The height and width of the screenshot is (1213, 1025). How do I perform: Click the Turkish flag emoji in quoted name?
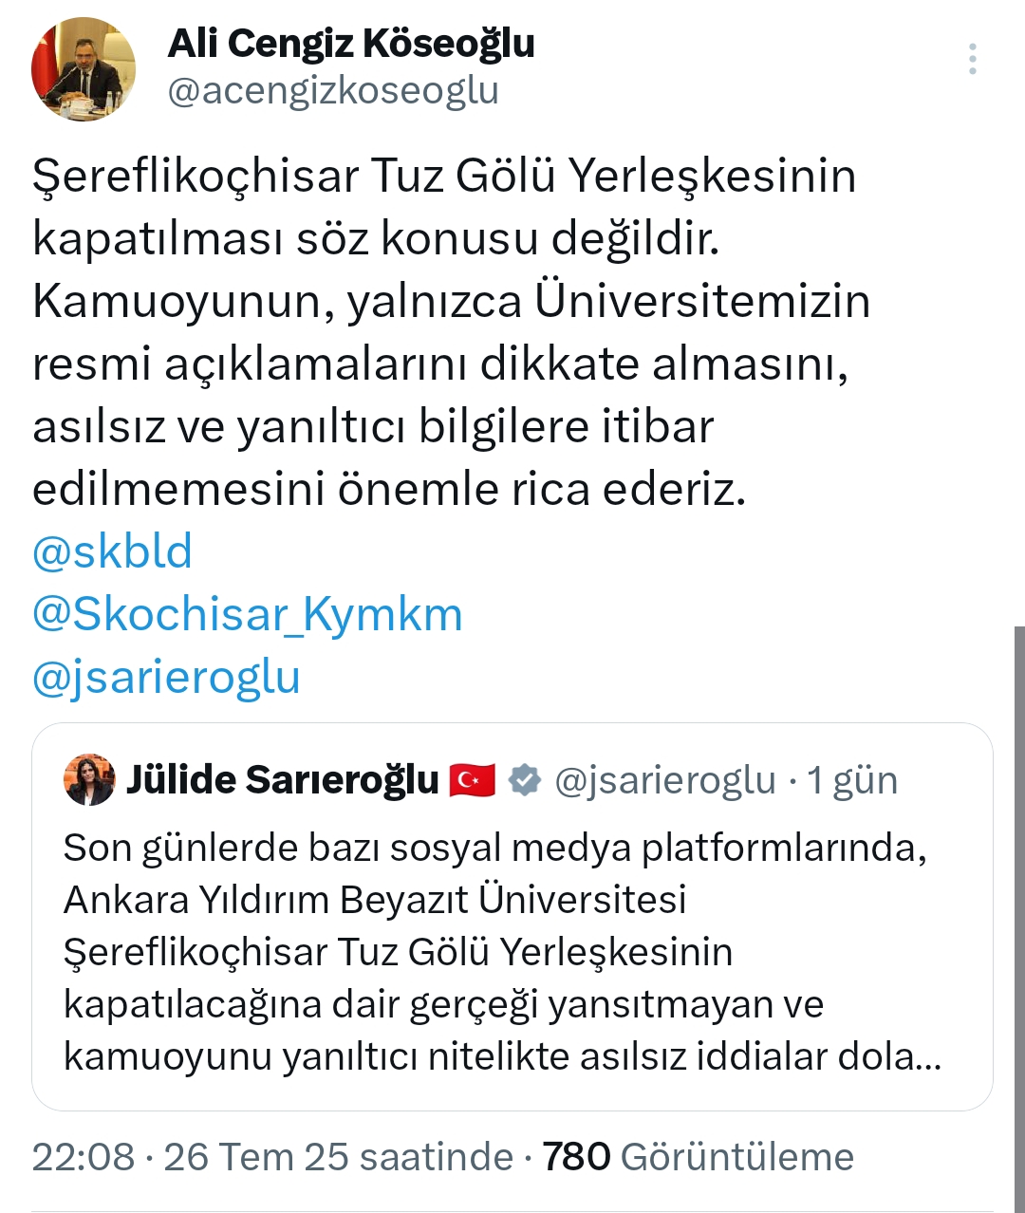[473, 780]
